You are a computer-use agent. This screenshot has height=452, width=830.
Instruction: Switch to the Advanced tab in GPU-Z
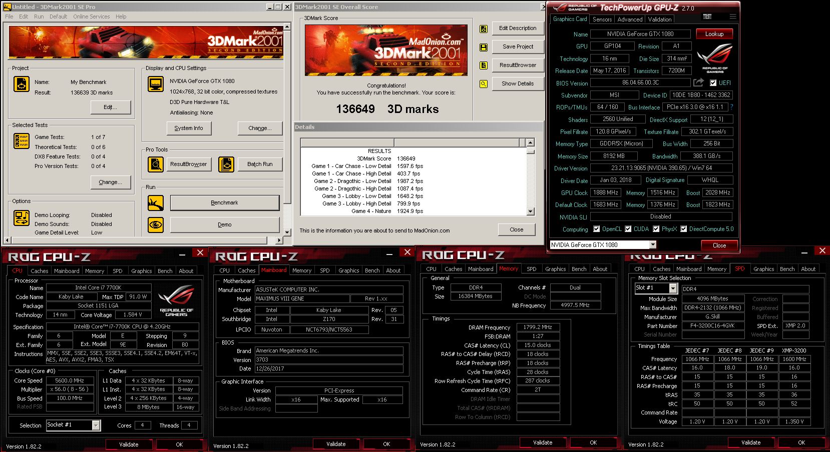pos(630,19)
